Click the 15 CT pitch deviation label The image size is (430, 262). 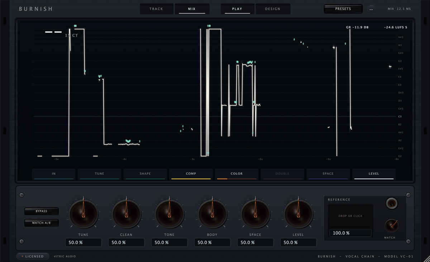coord(71,35)
